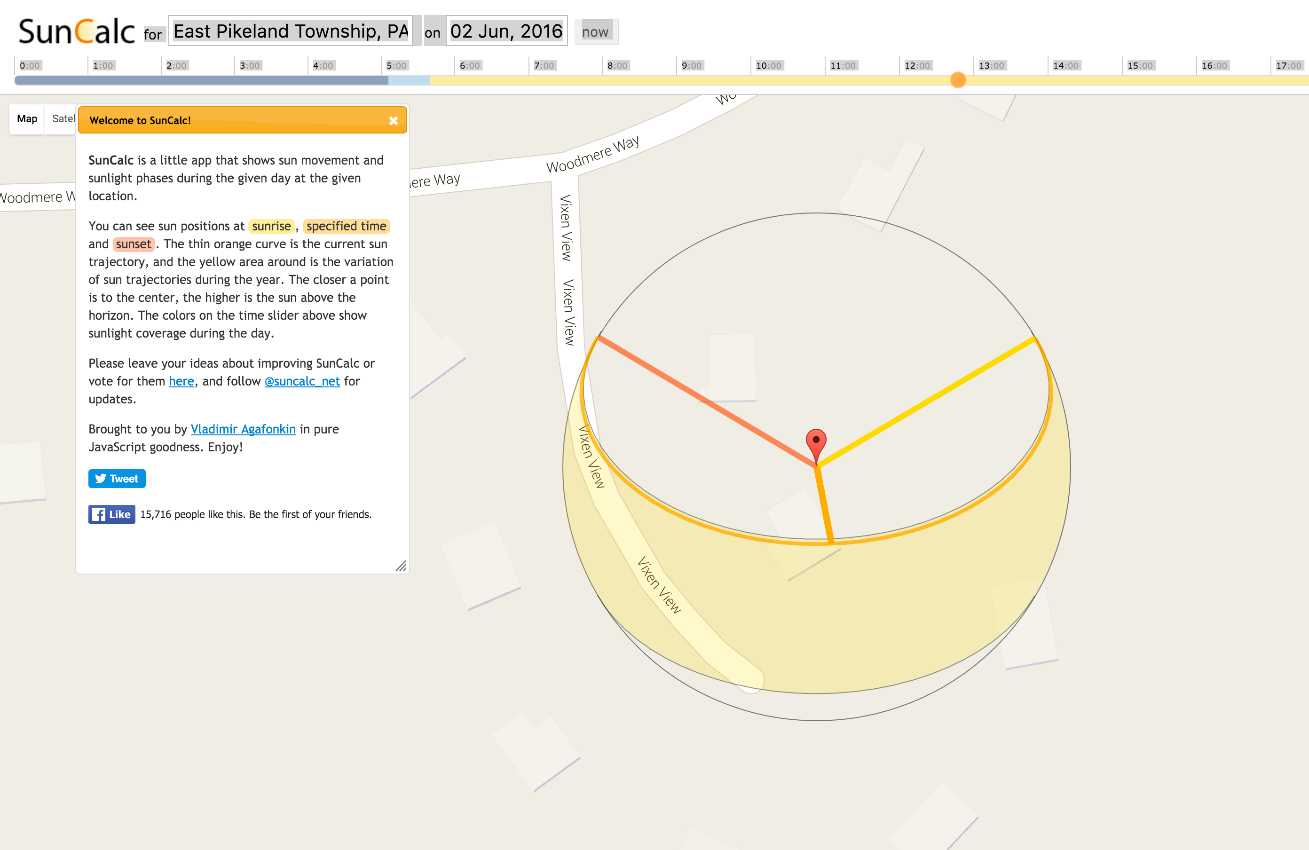The width and height of the screenshot is (1309, 850).
Task: Click the '15,716 people like this' text
Action: (x=256, y=515)
